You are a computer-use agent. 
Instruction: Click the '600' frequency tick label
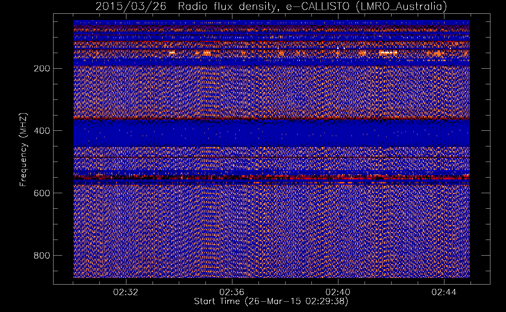[x=42, y=193]
